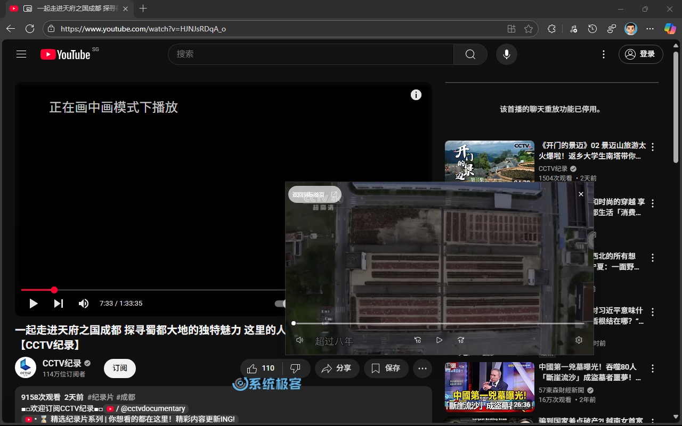Open the #成都 hashtag

(x=126, y=397)
